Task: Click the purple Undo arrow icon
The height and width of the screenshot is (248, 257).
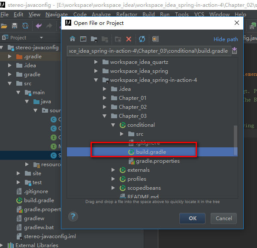Action: click(x=39, y=26)
